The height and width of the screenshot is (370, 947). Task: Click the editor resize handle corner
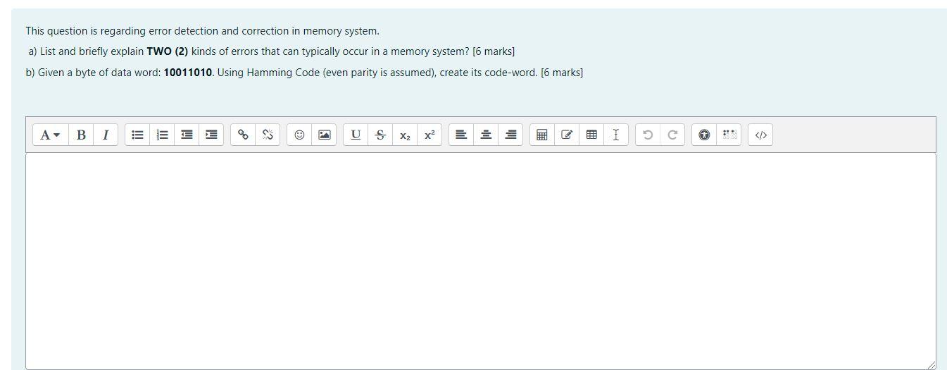click(x=932, y=364)
